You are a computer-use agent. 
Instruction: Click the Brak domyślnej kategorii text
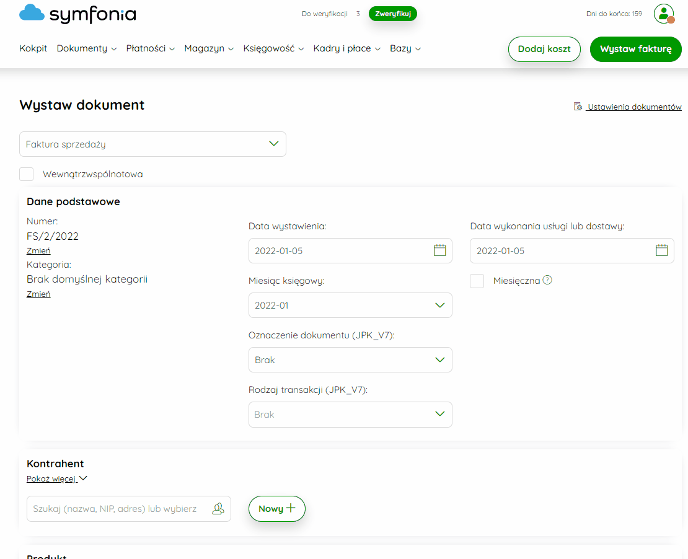pyautogui.click(x=87, y=279)
